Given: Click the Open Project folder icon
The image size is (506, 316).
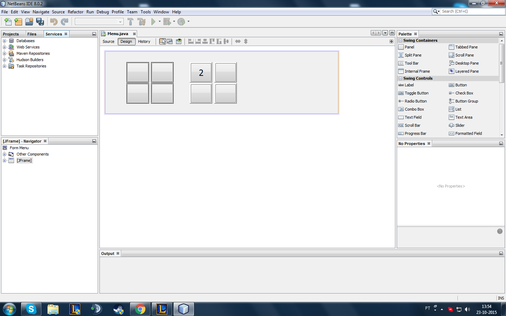Looking at the screenshot, I should click(x=29, y=22).
